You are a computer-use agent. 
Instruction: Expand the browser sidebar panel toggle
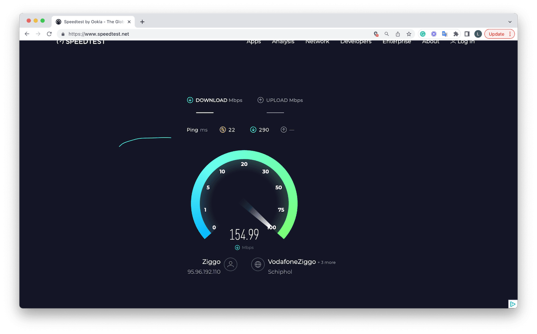pos(467,34)
